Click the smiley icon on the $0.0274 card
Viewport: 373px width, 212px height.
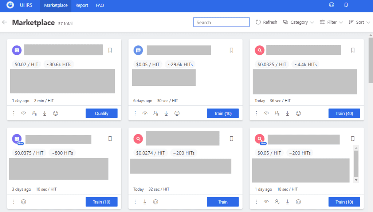pyautogui.click(x=156, y=202)
